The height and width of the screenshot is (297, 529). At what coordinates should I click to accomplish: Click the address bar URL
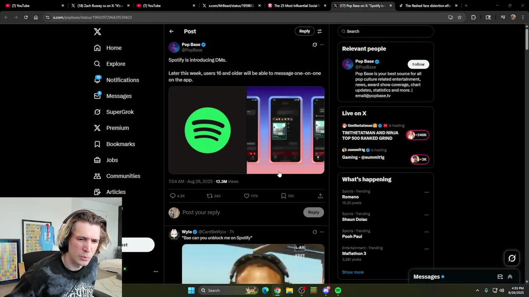coord(92,17)
